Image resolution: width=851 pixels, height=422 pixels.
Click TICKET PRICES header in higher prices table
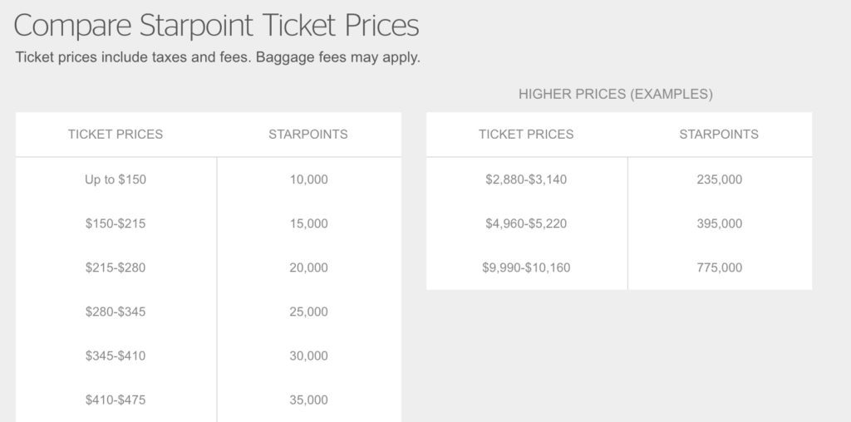pyautogui.click(x=526, y=134)
